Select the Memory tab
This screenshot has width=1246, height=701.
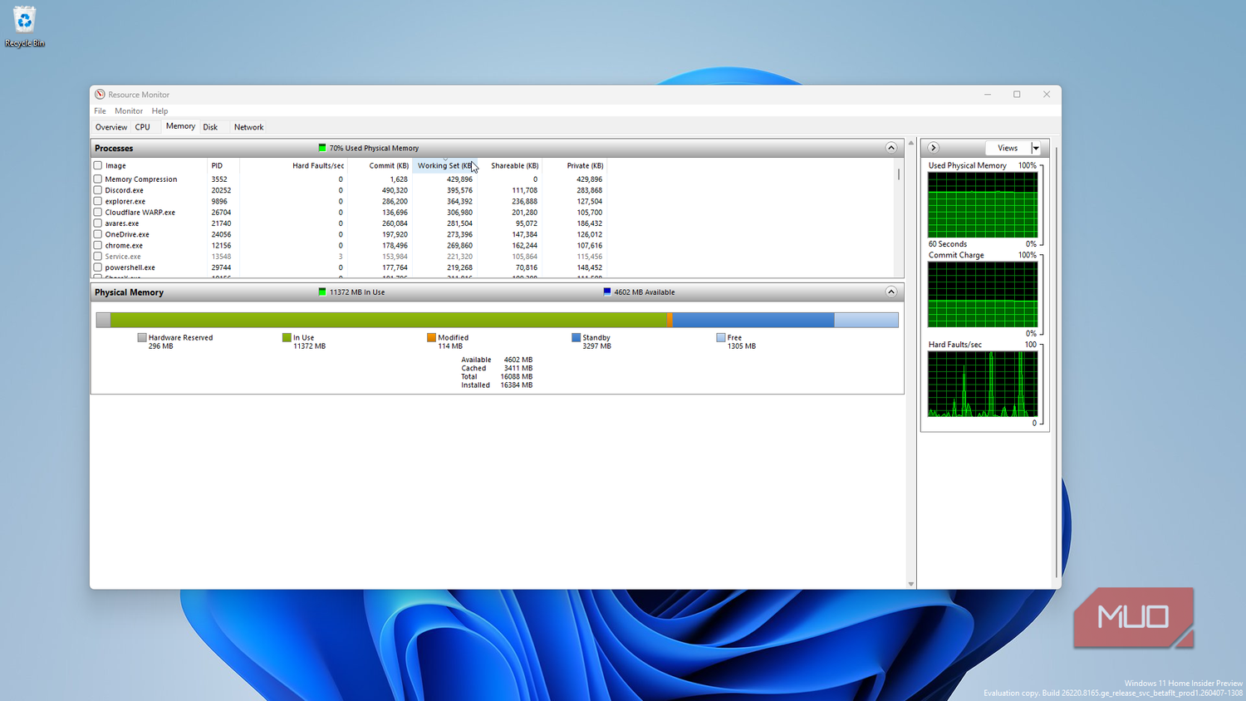[x=180, y=126]
